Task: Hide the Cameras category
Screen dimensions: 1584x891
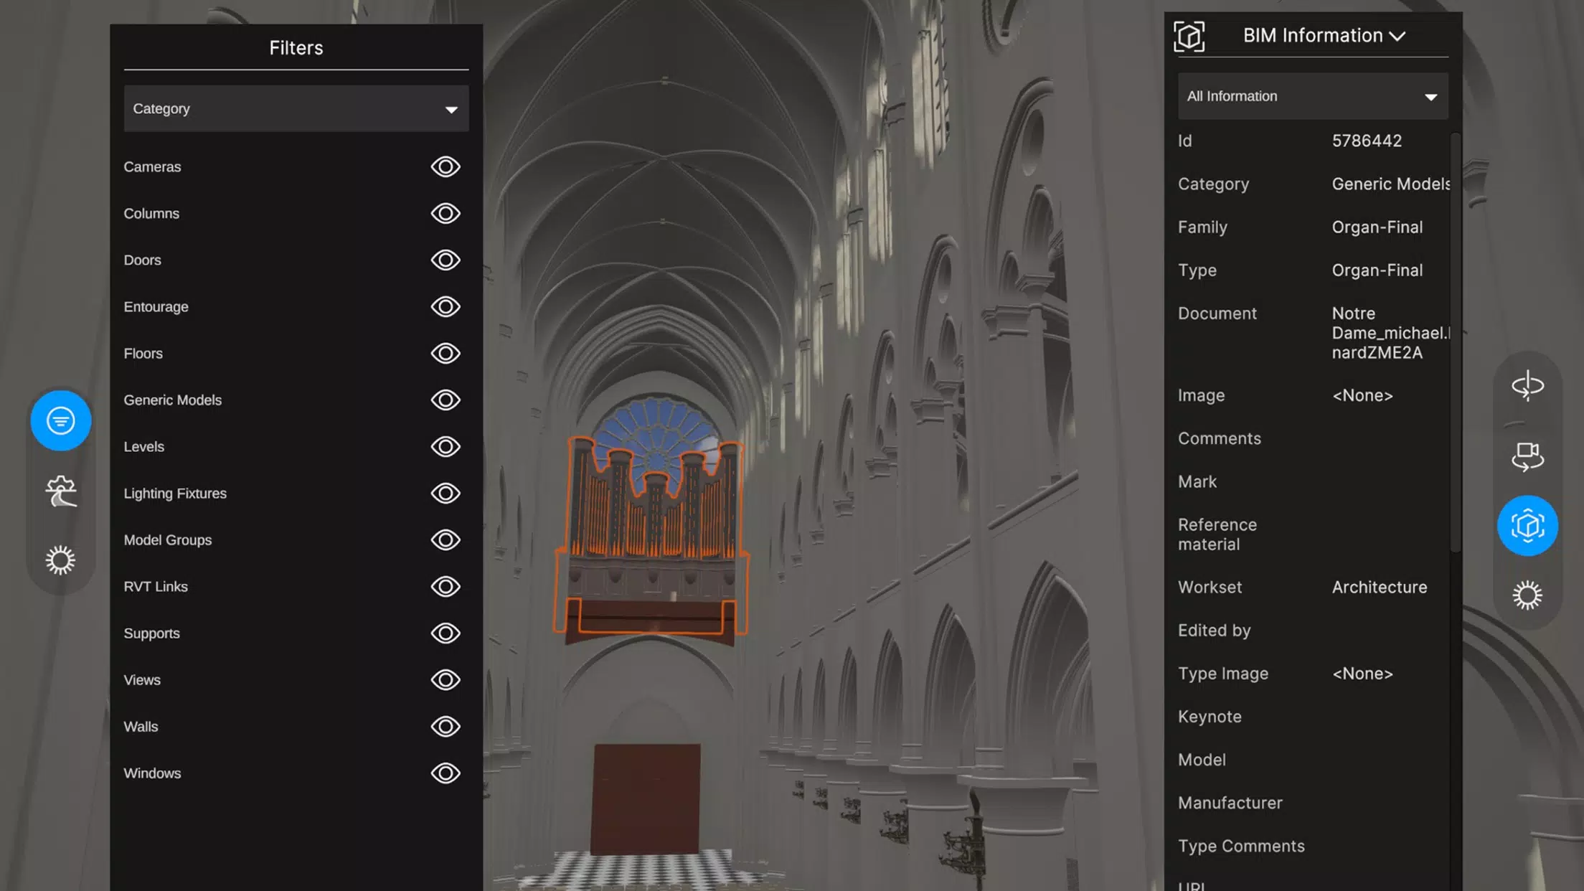Action: (445, 166)
